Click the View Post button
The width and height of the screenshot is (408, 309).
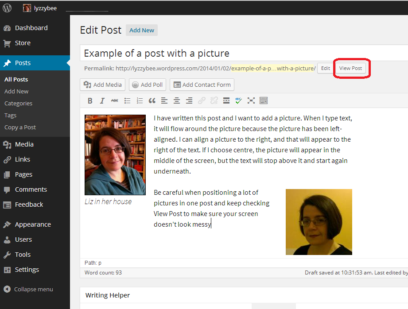(350, 68)
